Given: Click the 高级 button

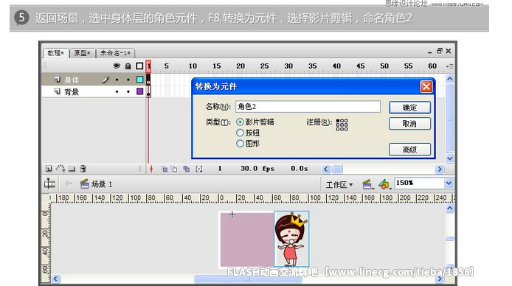Looking at the screenshot, I should (409, 150).
